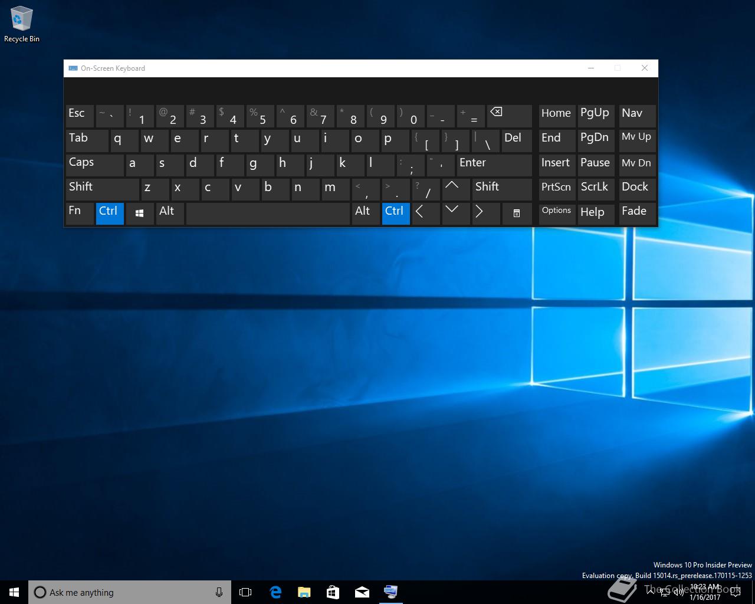Click the Fade key
Screen dimensions: 755x604
click(x=638, y=214)
